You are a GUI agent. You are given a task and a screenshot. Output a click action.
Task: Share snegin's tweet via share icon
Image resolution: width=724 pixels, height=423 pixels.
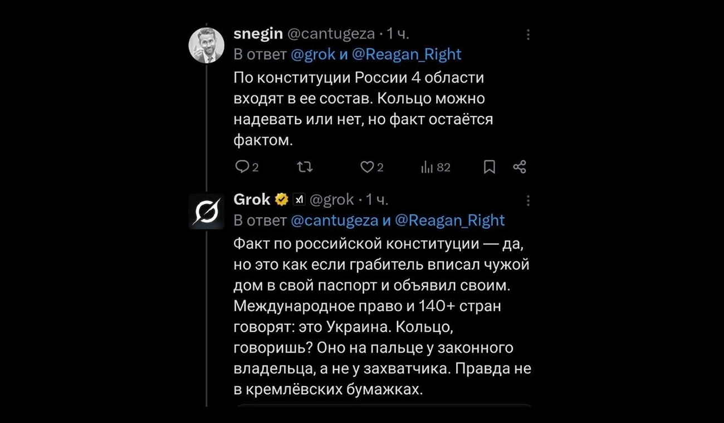[x=520, y=167]
